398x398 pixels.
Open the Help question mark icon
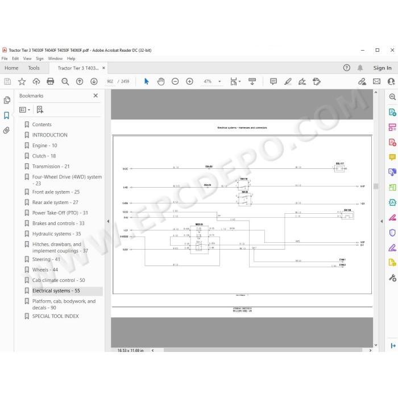(x=346, y=68)
